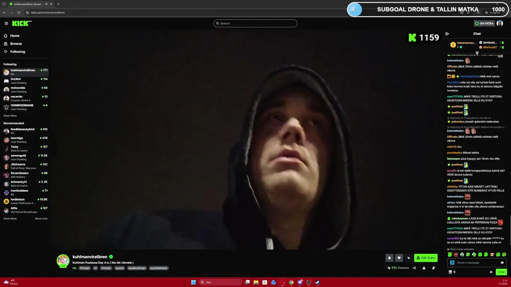Click the IRL category link
The height and width of the screenshot is (287, 511).
pos(75,268)
